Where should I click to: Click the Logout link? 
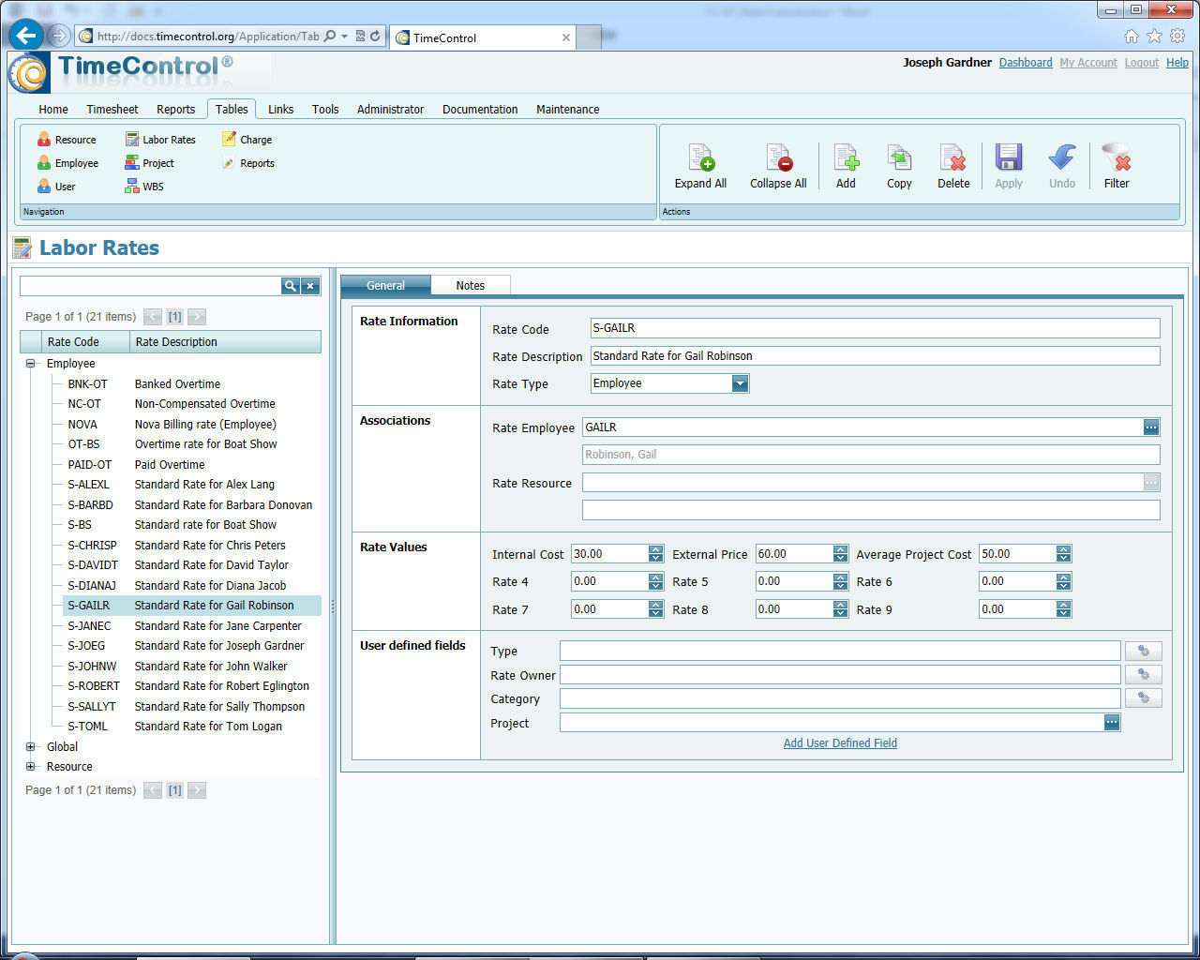1142,63
